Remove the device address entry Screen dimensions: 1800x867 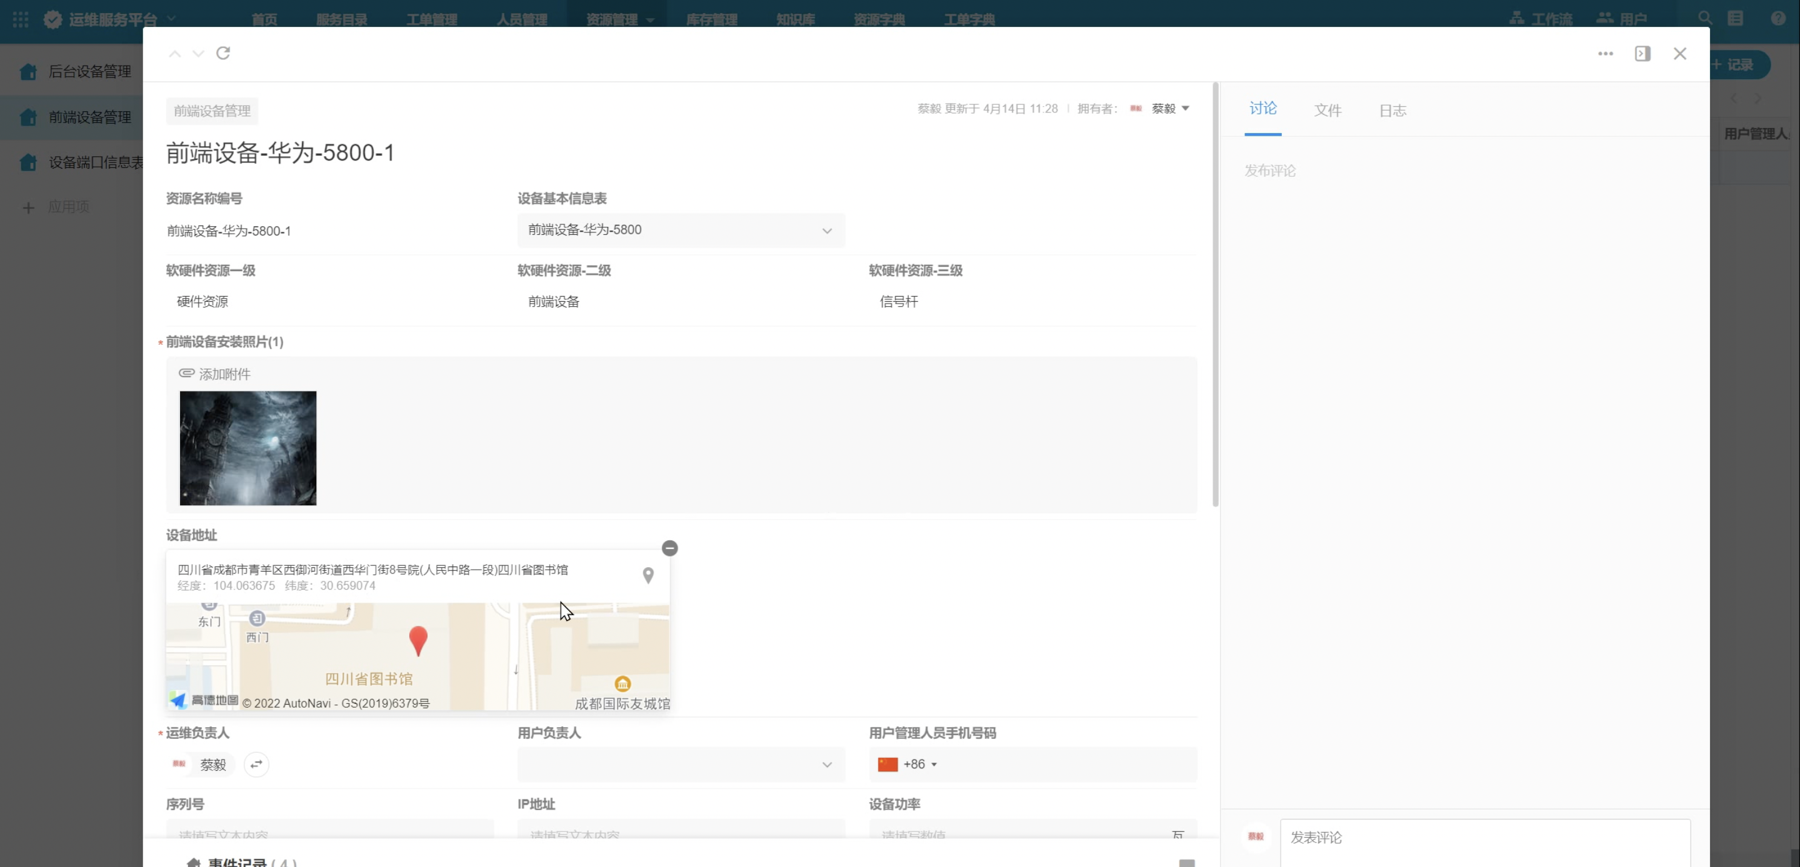669,548
